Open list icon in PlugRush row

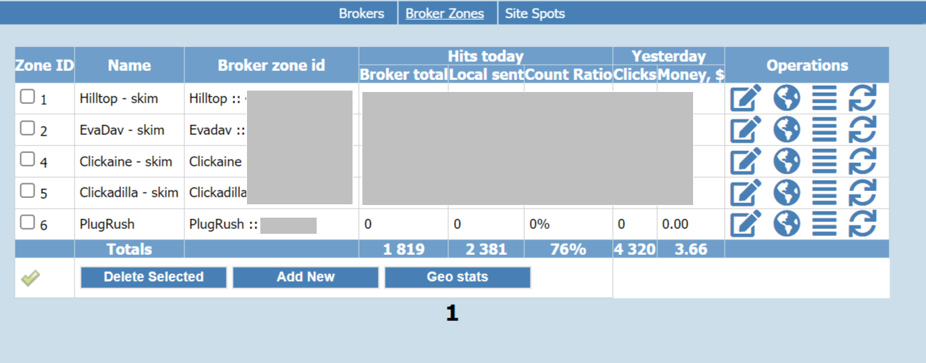[825, 224]
